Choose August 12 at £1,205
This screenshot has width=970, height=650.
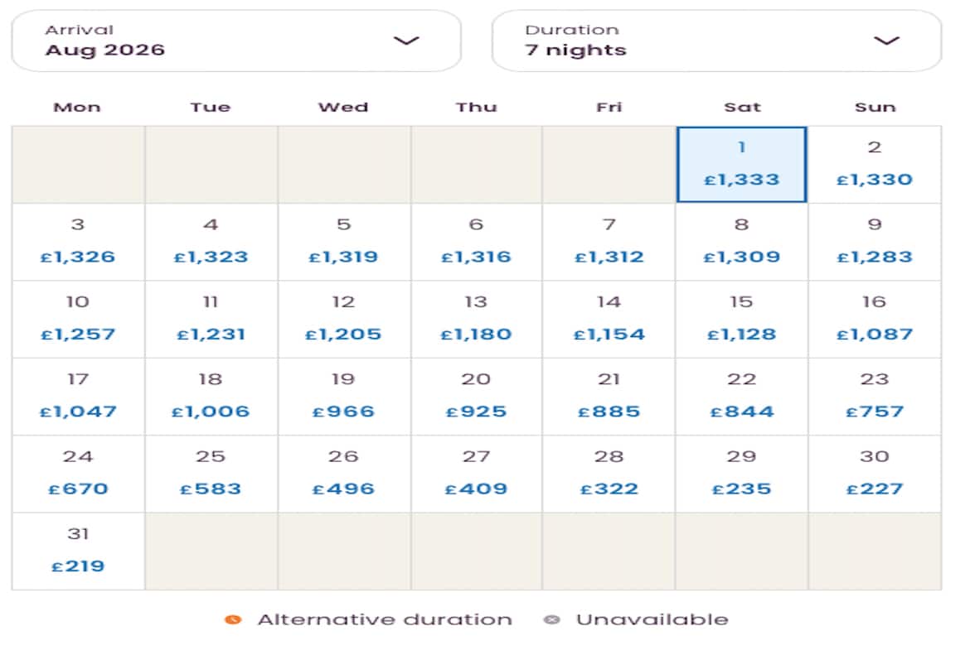(x=343, y=319)
